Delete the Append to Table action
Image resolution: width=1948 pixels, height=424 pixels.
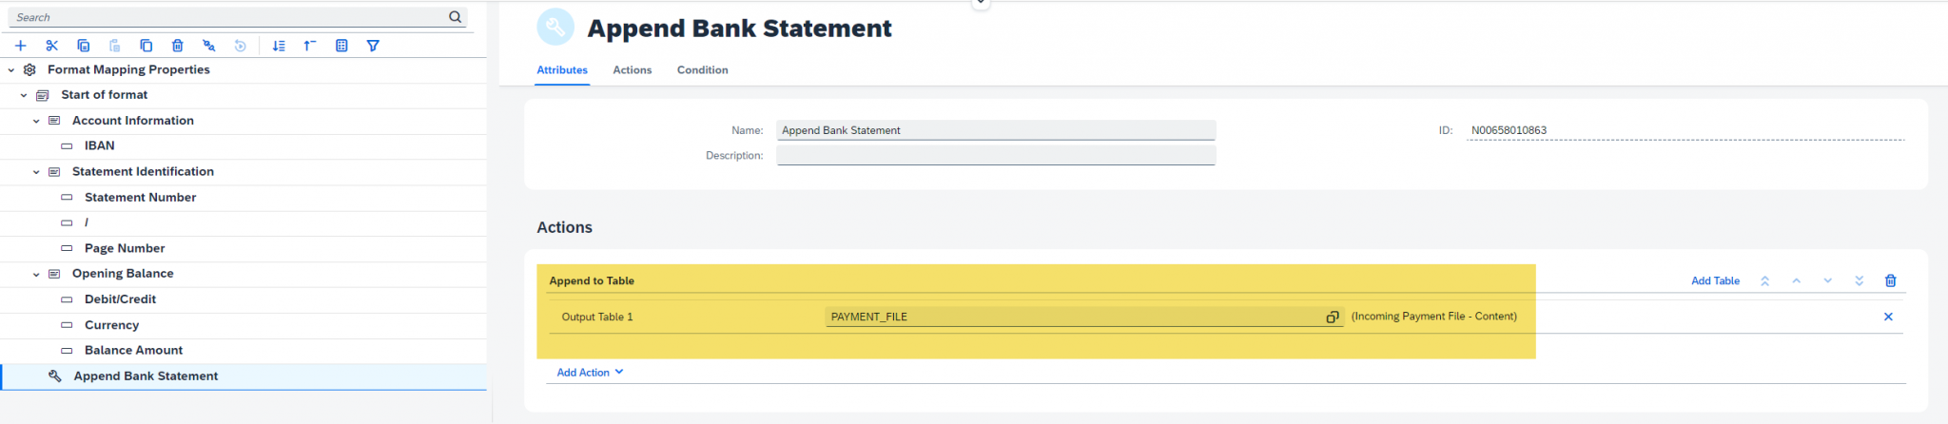pyautogui.click(x=1890, y=280)
